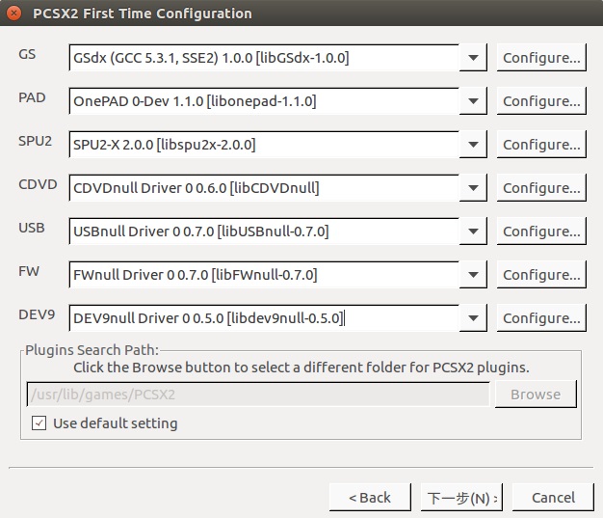Close the PCSX2 First Time Configuration window
The width and height of the screenshot is (603, 518).
(14, 14)
